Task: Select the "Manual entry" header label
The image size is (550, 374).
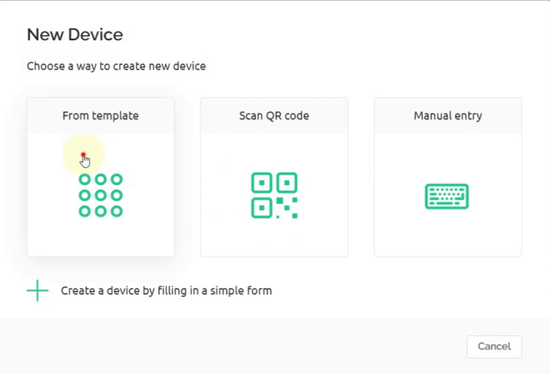Action: [448, 115]
